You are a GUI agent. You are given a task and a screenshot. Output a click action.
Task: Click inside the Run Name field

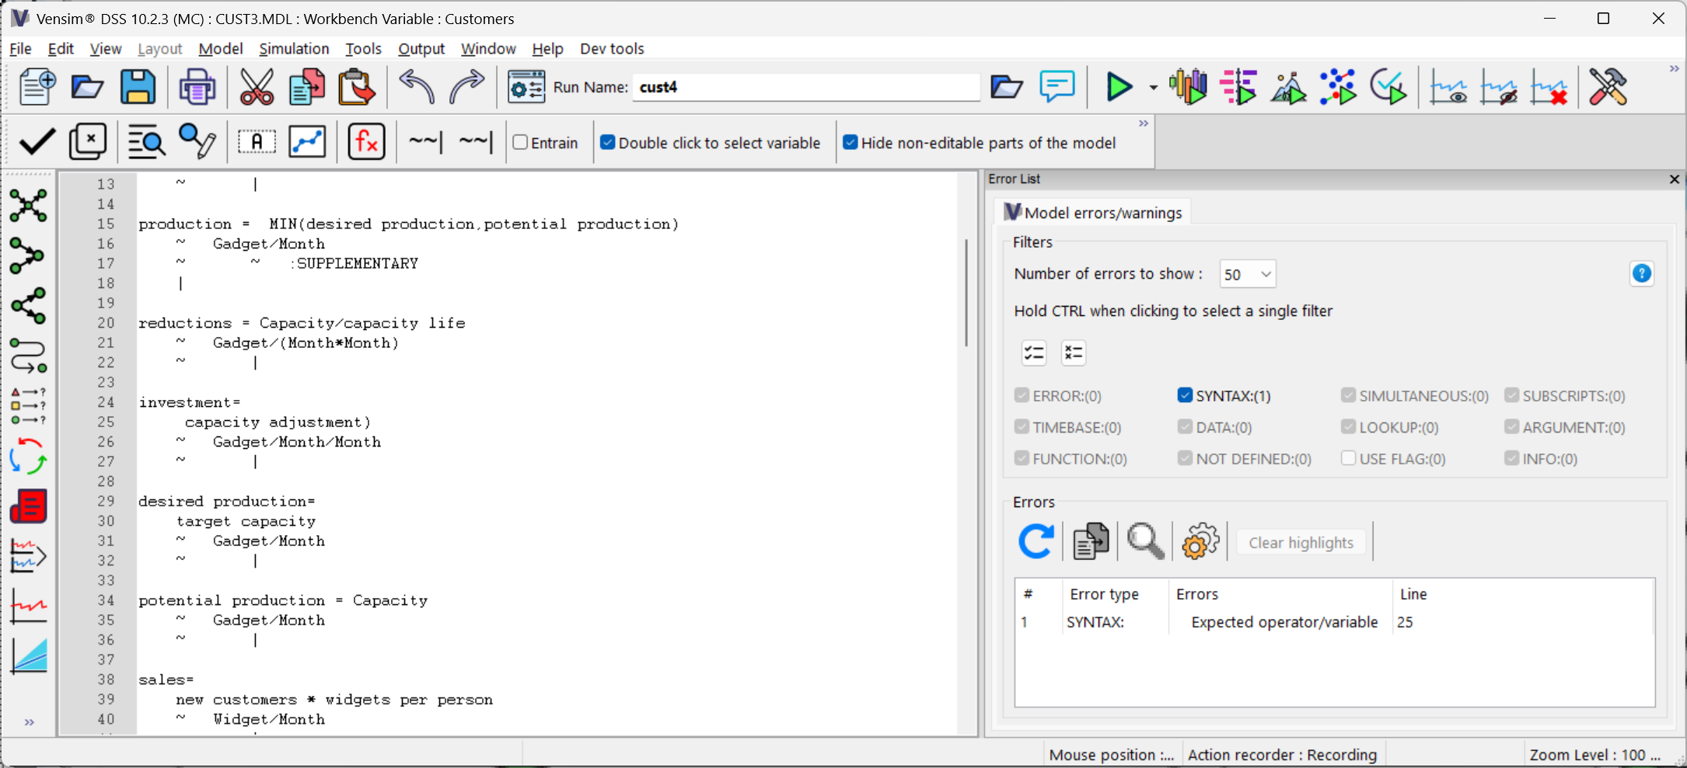pyautogui.click(x=805, y=87)
